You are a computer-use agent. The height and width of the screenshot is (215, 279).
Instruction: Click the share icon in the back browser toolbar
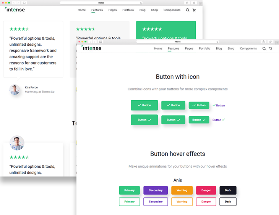pyautogui.click(x=187, y=3)
